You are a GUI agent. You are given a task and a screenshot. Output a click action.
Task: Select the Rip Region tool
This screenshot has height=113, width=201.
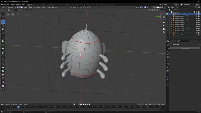[3, 89]
